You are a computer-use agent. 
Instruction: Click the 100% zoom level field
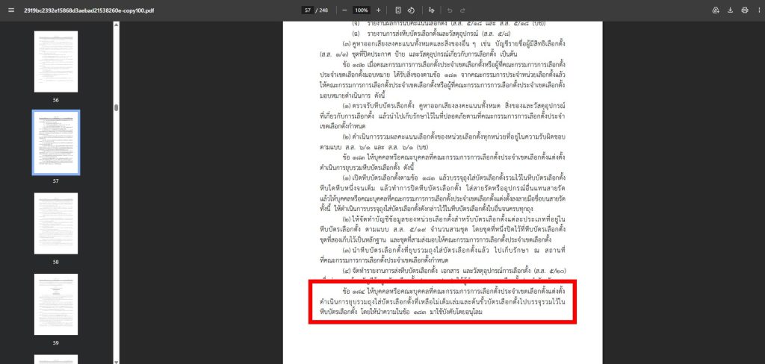click(x=361, y=10)
